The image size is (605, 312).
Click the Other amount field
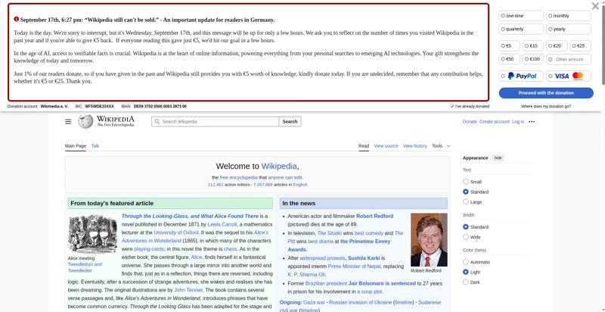(x=569, y=60)
